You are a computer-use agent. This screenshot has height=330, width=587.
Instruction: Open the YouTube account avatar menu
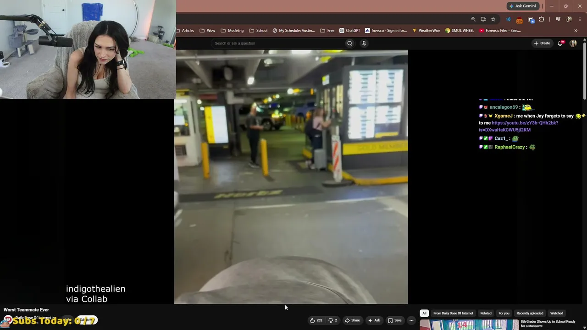pos(573,43)
